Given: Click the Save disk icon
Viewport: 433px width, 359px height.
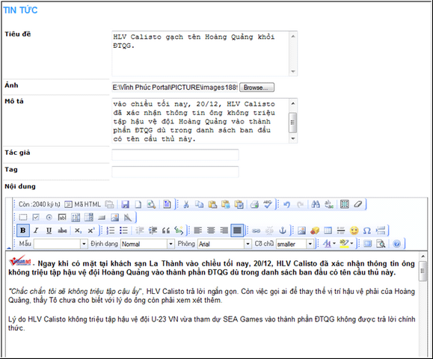Looking at the screenshot, I should [126, 204].
